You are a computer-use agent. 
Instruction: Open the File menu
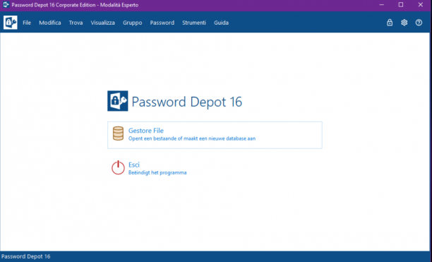pos(27,23)
